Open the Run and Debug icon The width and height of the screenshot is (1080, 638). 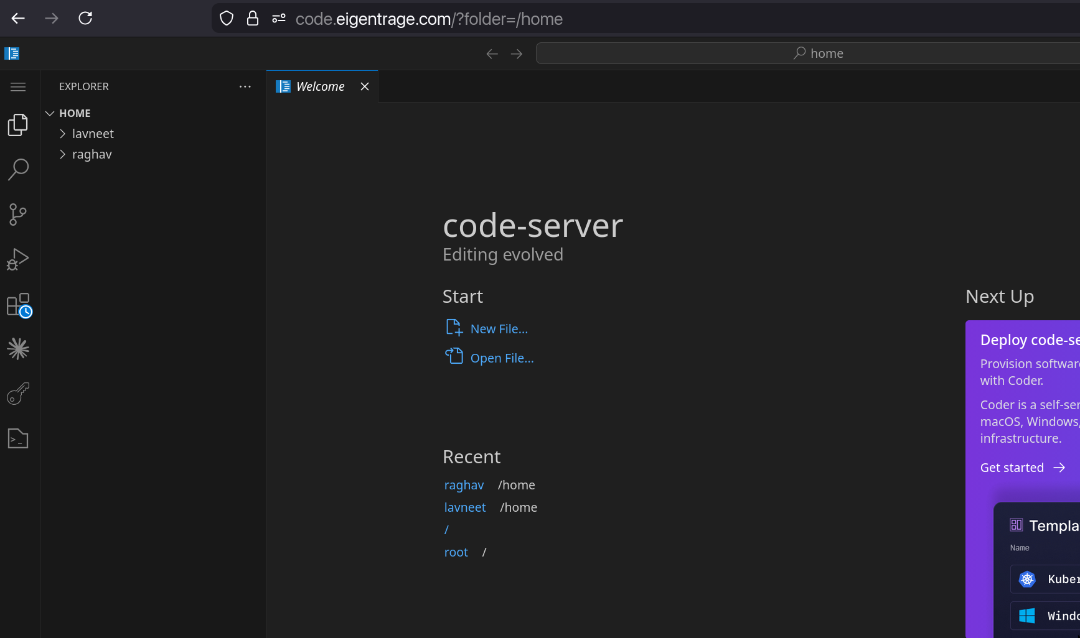[x=18, y=259]
